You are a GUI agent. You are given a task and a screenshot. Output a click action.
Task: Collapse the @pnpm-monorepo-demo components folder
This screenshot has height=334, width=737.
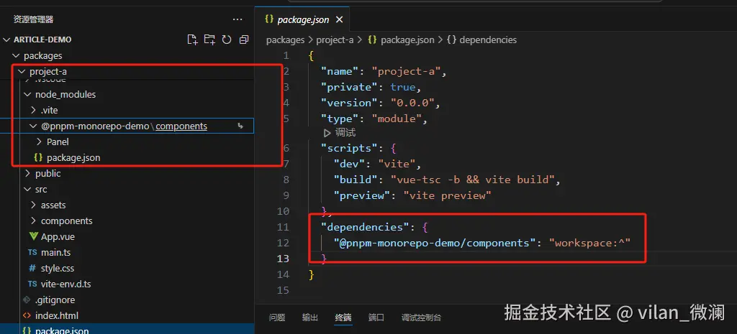pyautogui.click(x=33, y=126)
